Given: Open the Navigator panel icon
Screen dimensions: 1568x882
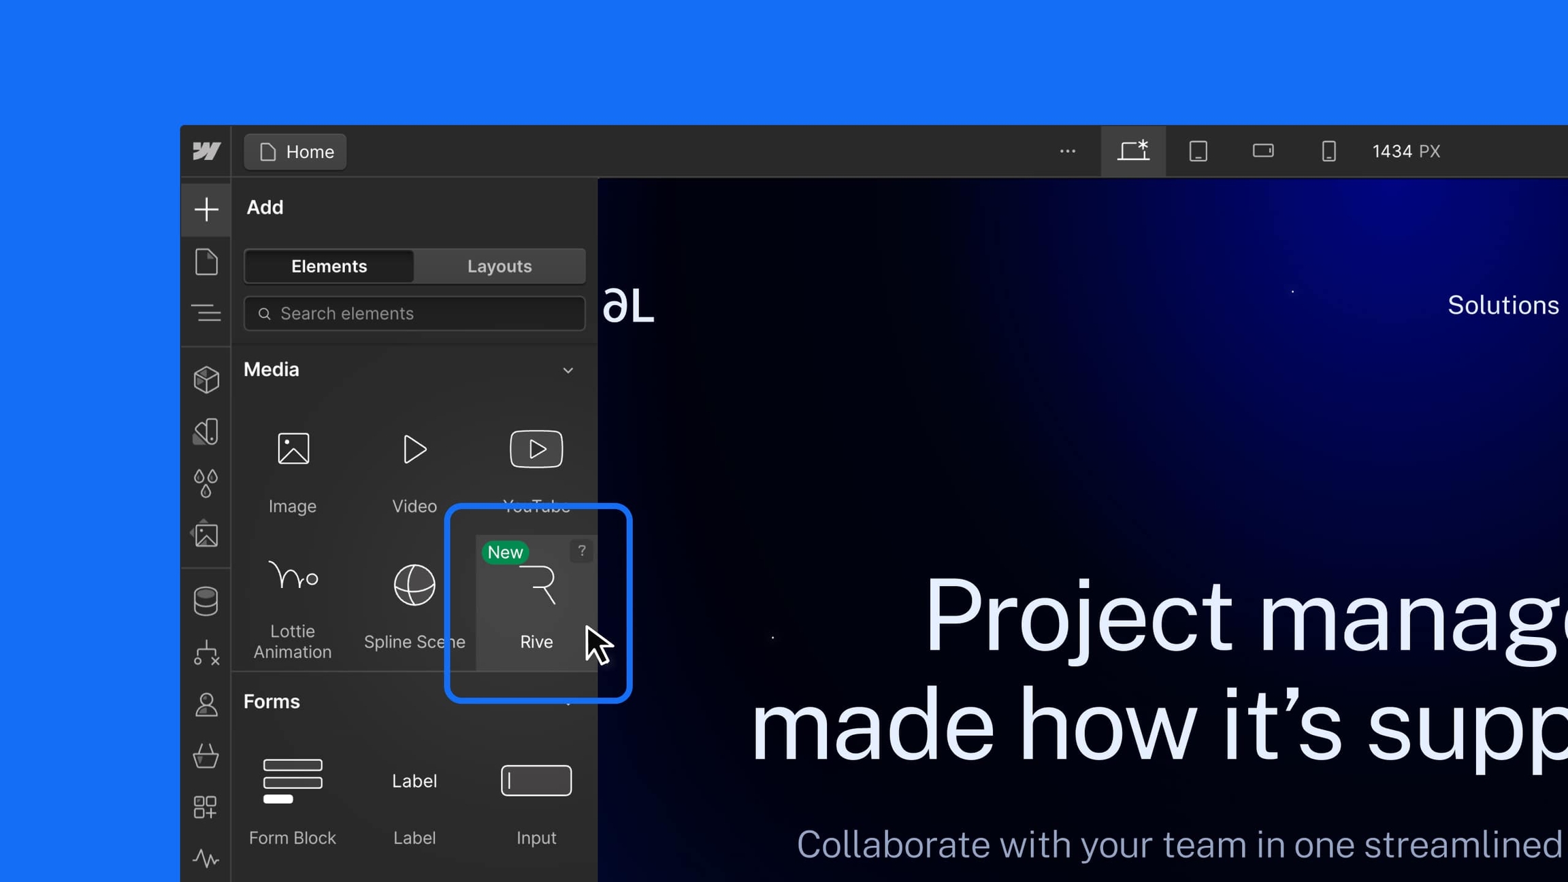Looking at the screenshot, I should point(206,313).
